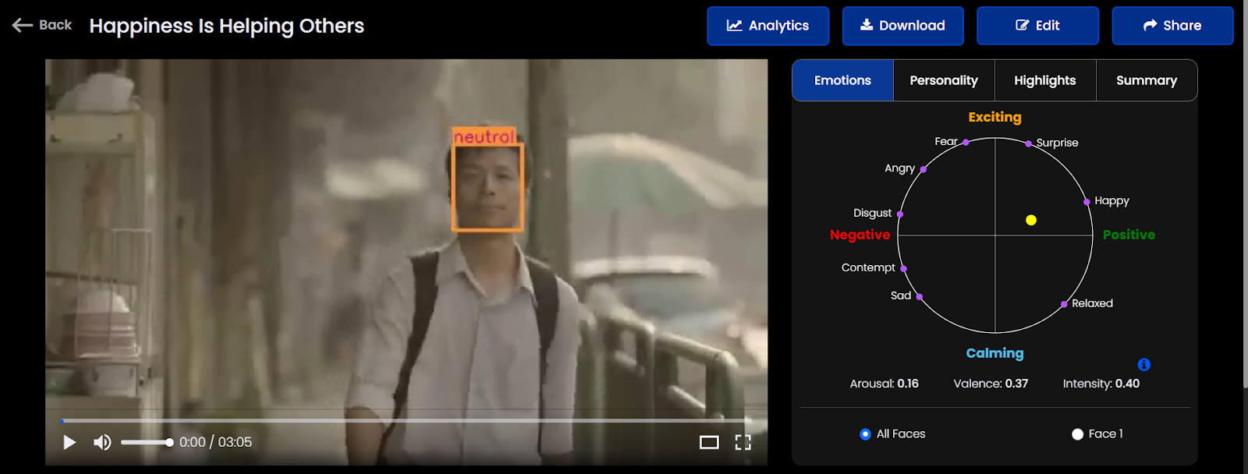Go back using the Back arrow
This screenshot has width=1248, height=474.
tap(42, 25)
